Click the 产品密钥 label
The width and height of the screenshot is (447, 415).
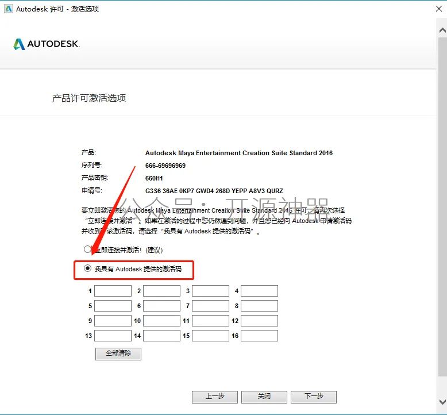95,178
